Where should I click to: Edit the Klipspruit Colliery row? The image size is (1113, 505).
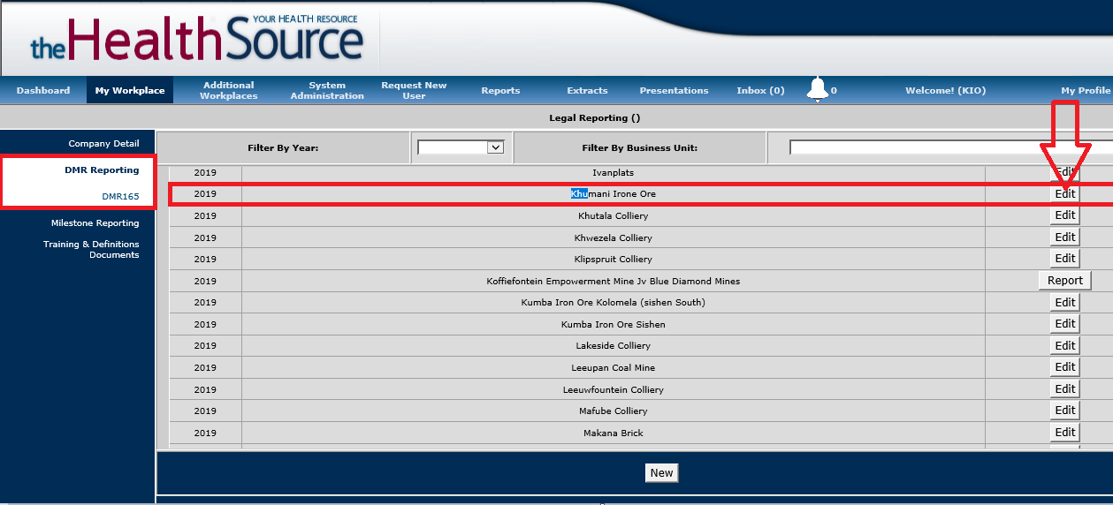(1065, 259)
